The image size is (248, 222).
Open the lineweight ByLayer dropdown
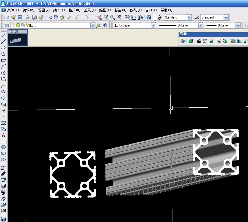click(238, 25)
